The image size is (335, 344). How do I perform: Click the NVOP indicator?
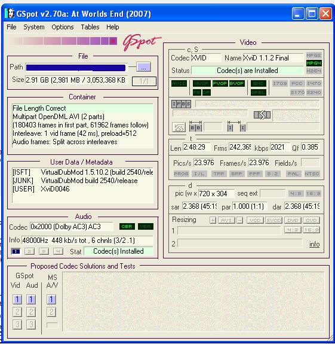tap(202, 83)
